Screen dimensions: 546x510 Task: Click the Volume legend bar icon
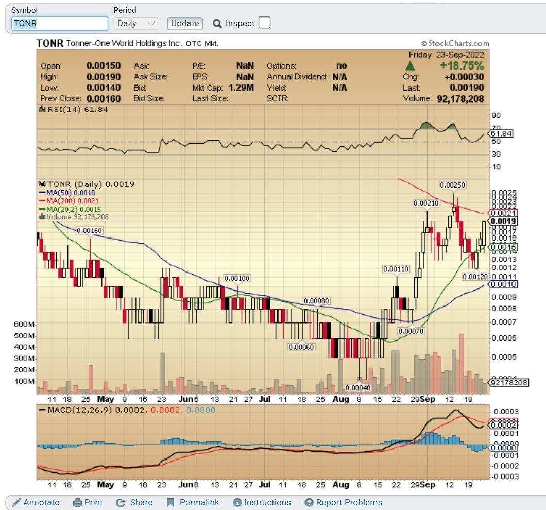[42, 217]
